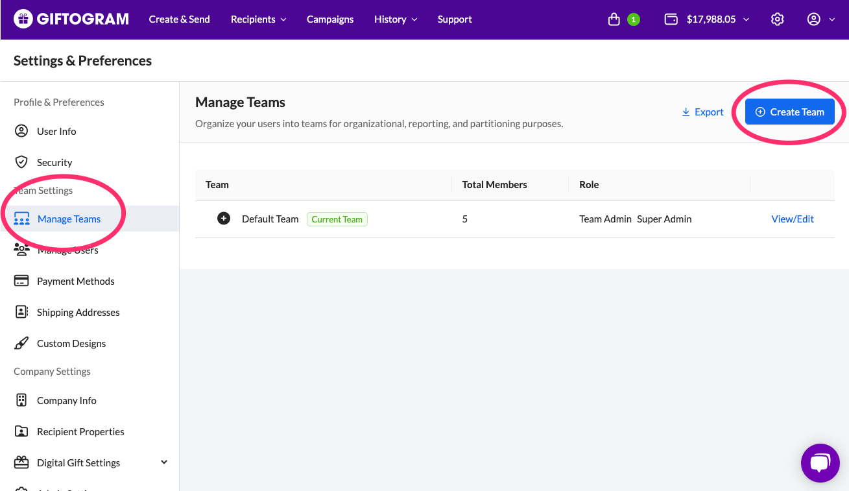Screen dimensions: 849x491
Task: Open the Recipients dropdown menu
Action: (x=258, y=19)
